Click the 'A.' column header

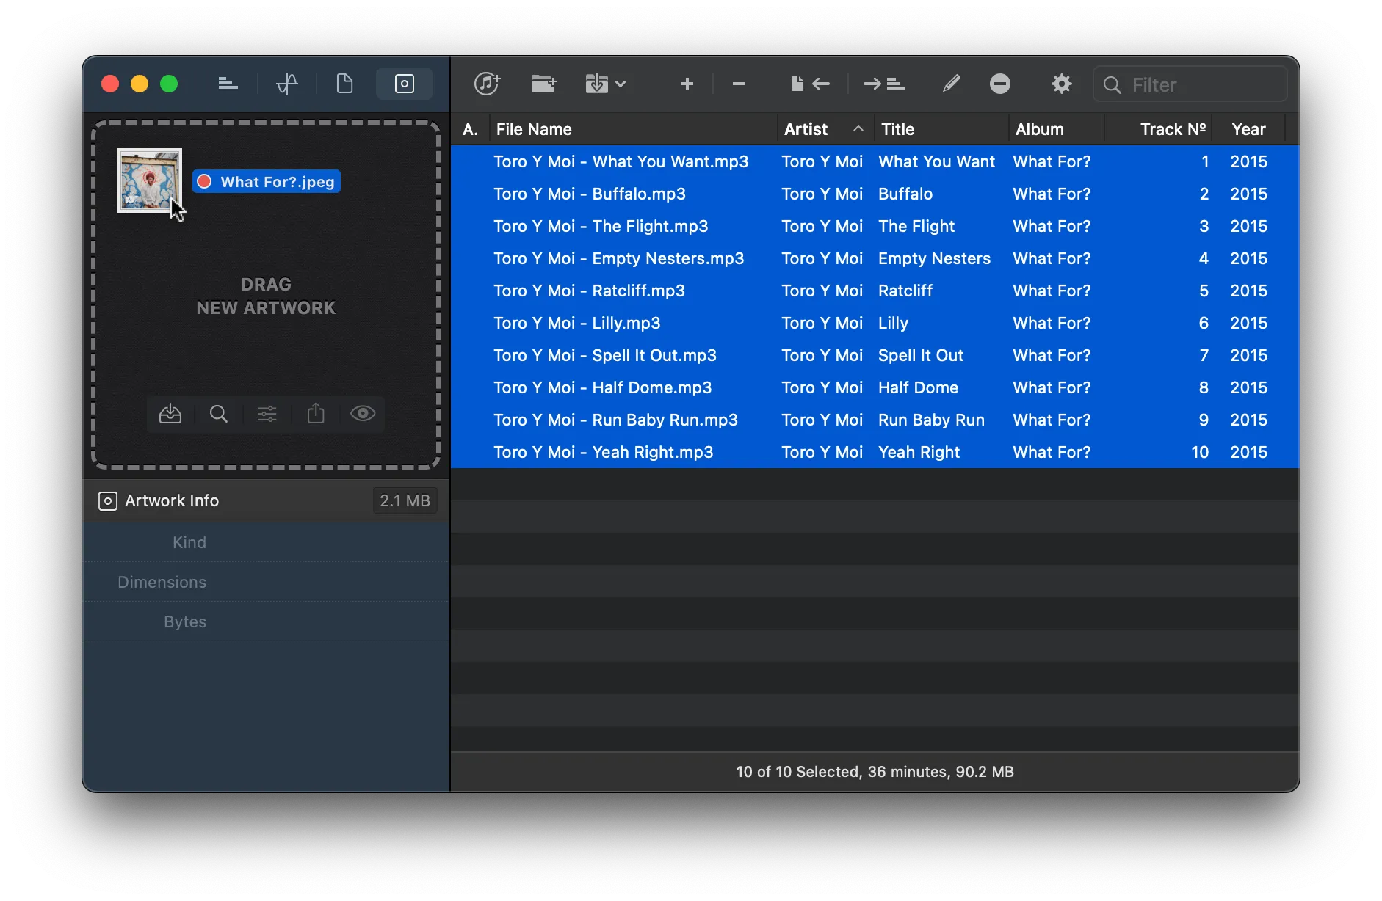pyautogui.click(x=470, y=129)
